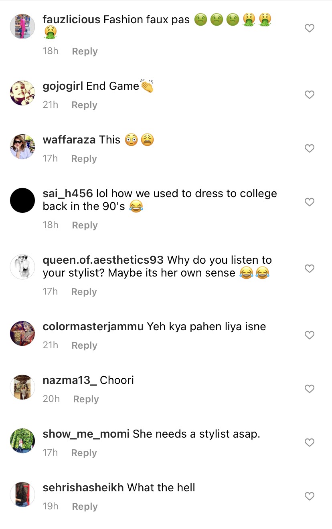Open the queen.of.aesthetics93 profile link

[103, 260]
